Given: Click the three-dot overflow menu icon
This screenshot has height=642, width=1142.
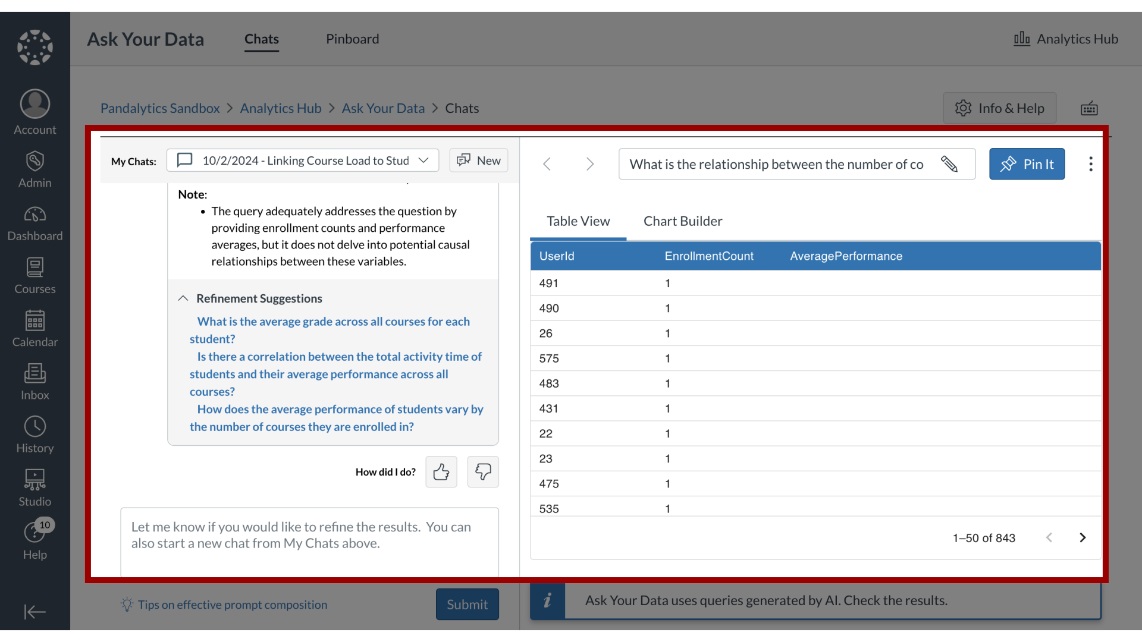Looking at the screenshot, I should [x=1090, y=164].
